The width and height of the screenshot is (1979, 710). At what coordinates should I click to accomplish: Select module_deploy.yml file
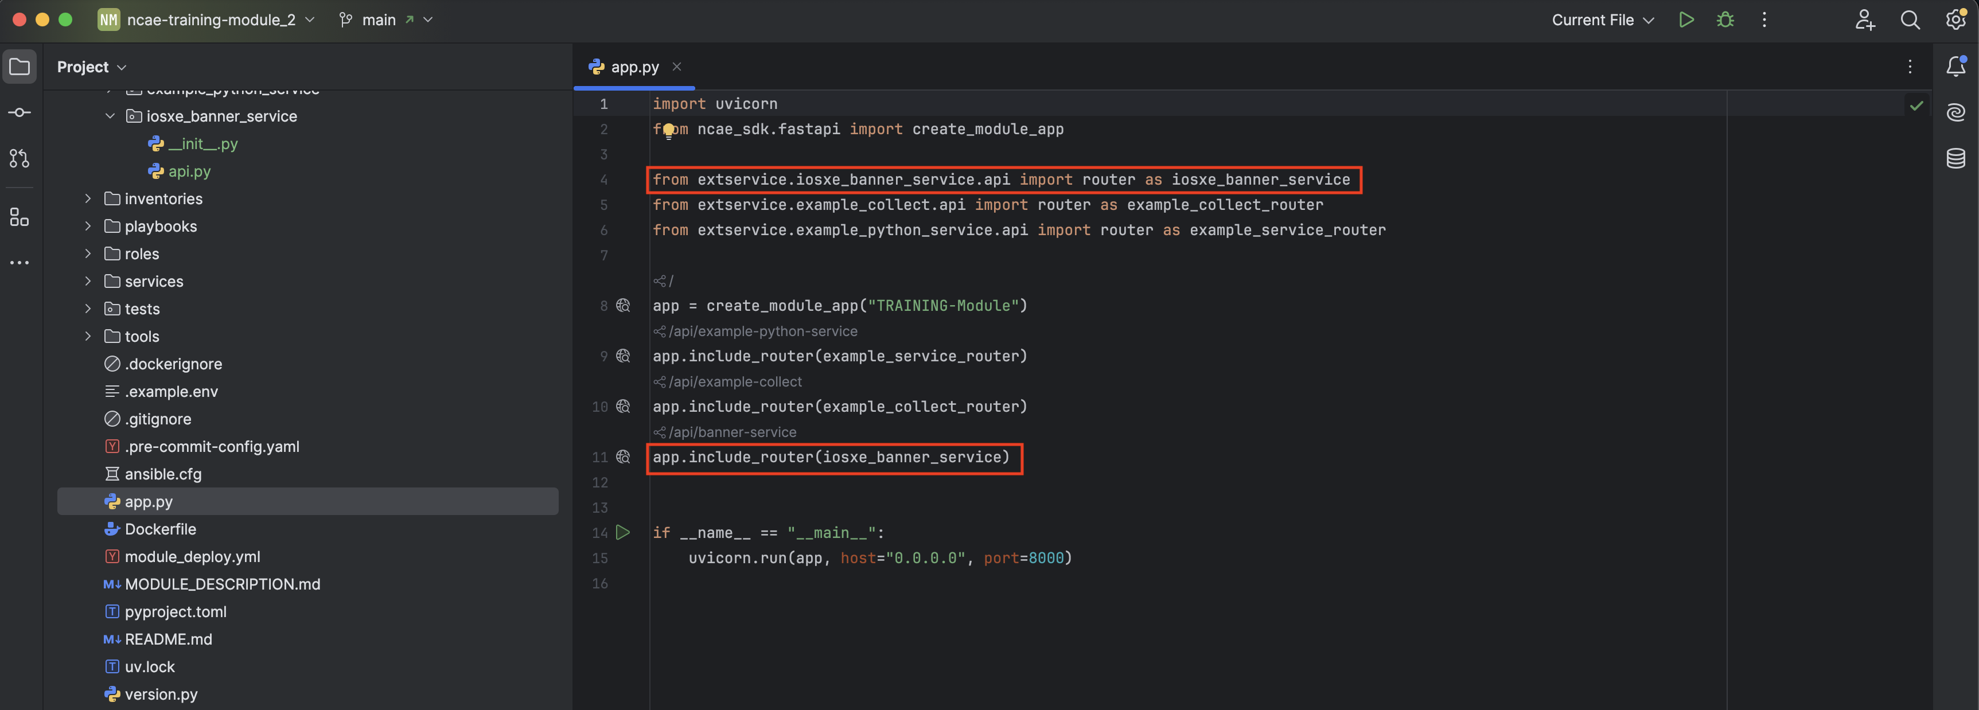(x=182, y=557)
